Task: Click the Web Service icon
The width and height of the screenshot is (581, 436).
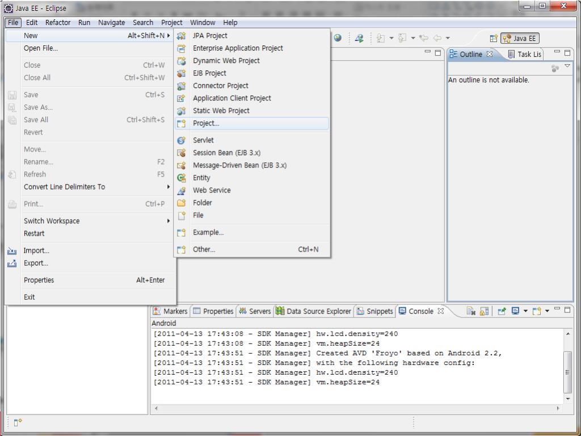Action: [182, 190]
